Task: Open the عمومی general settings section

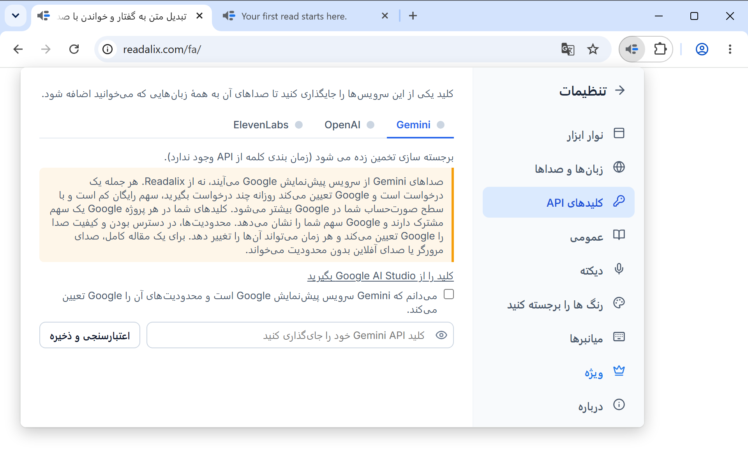Action: tap(558, 236)
